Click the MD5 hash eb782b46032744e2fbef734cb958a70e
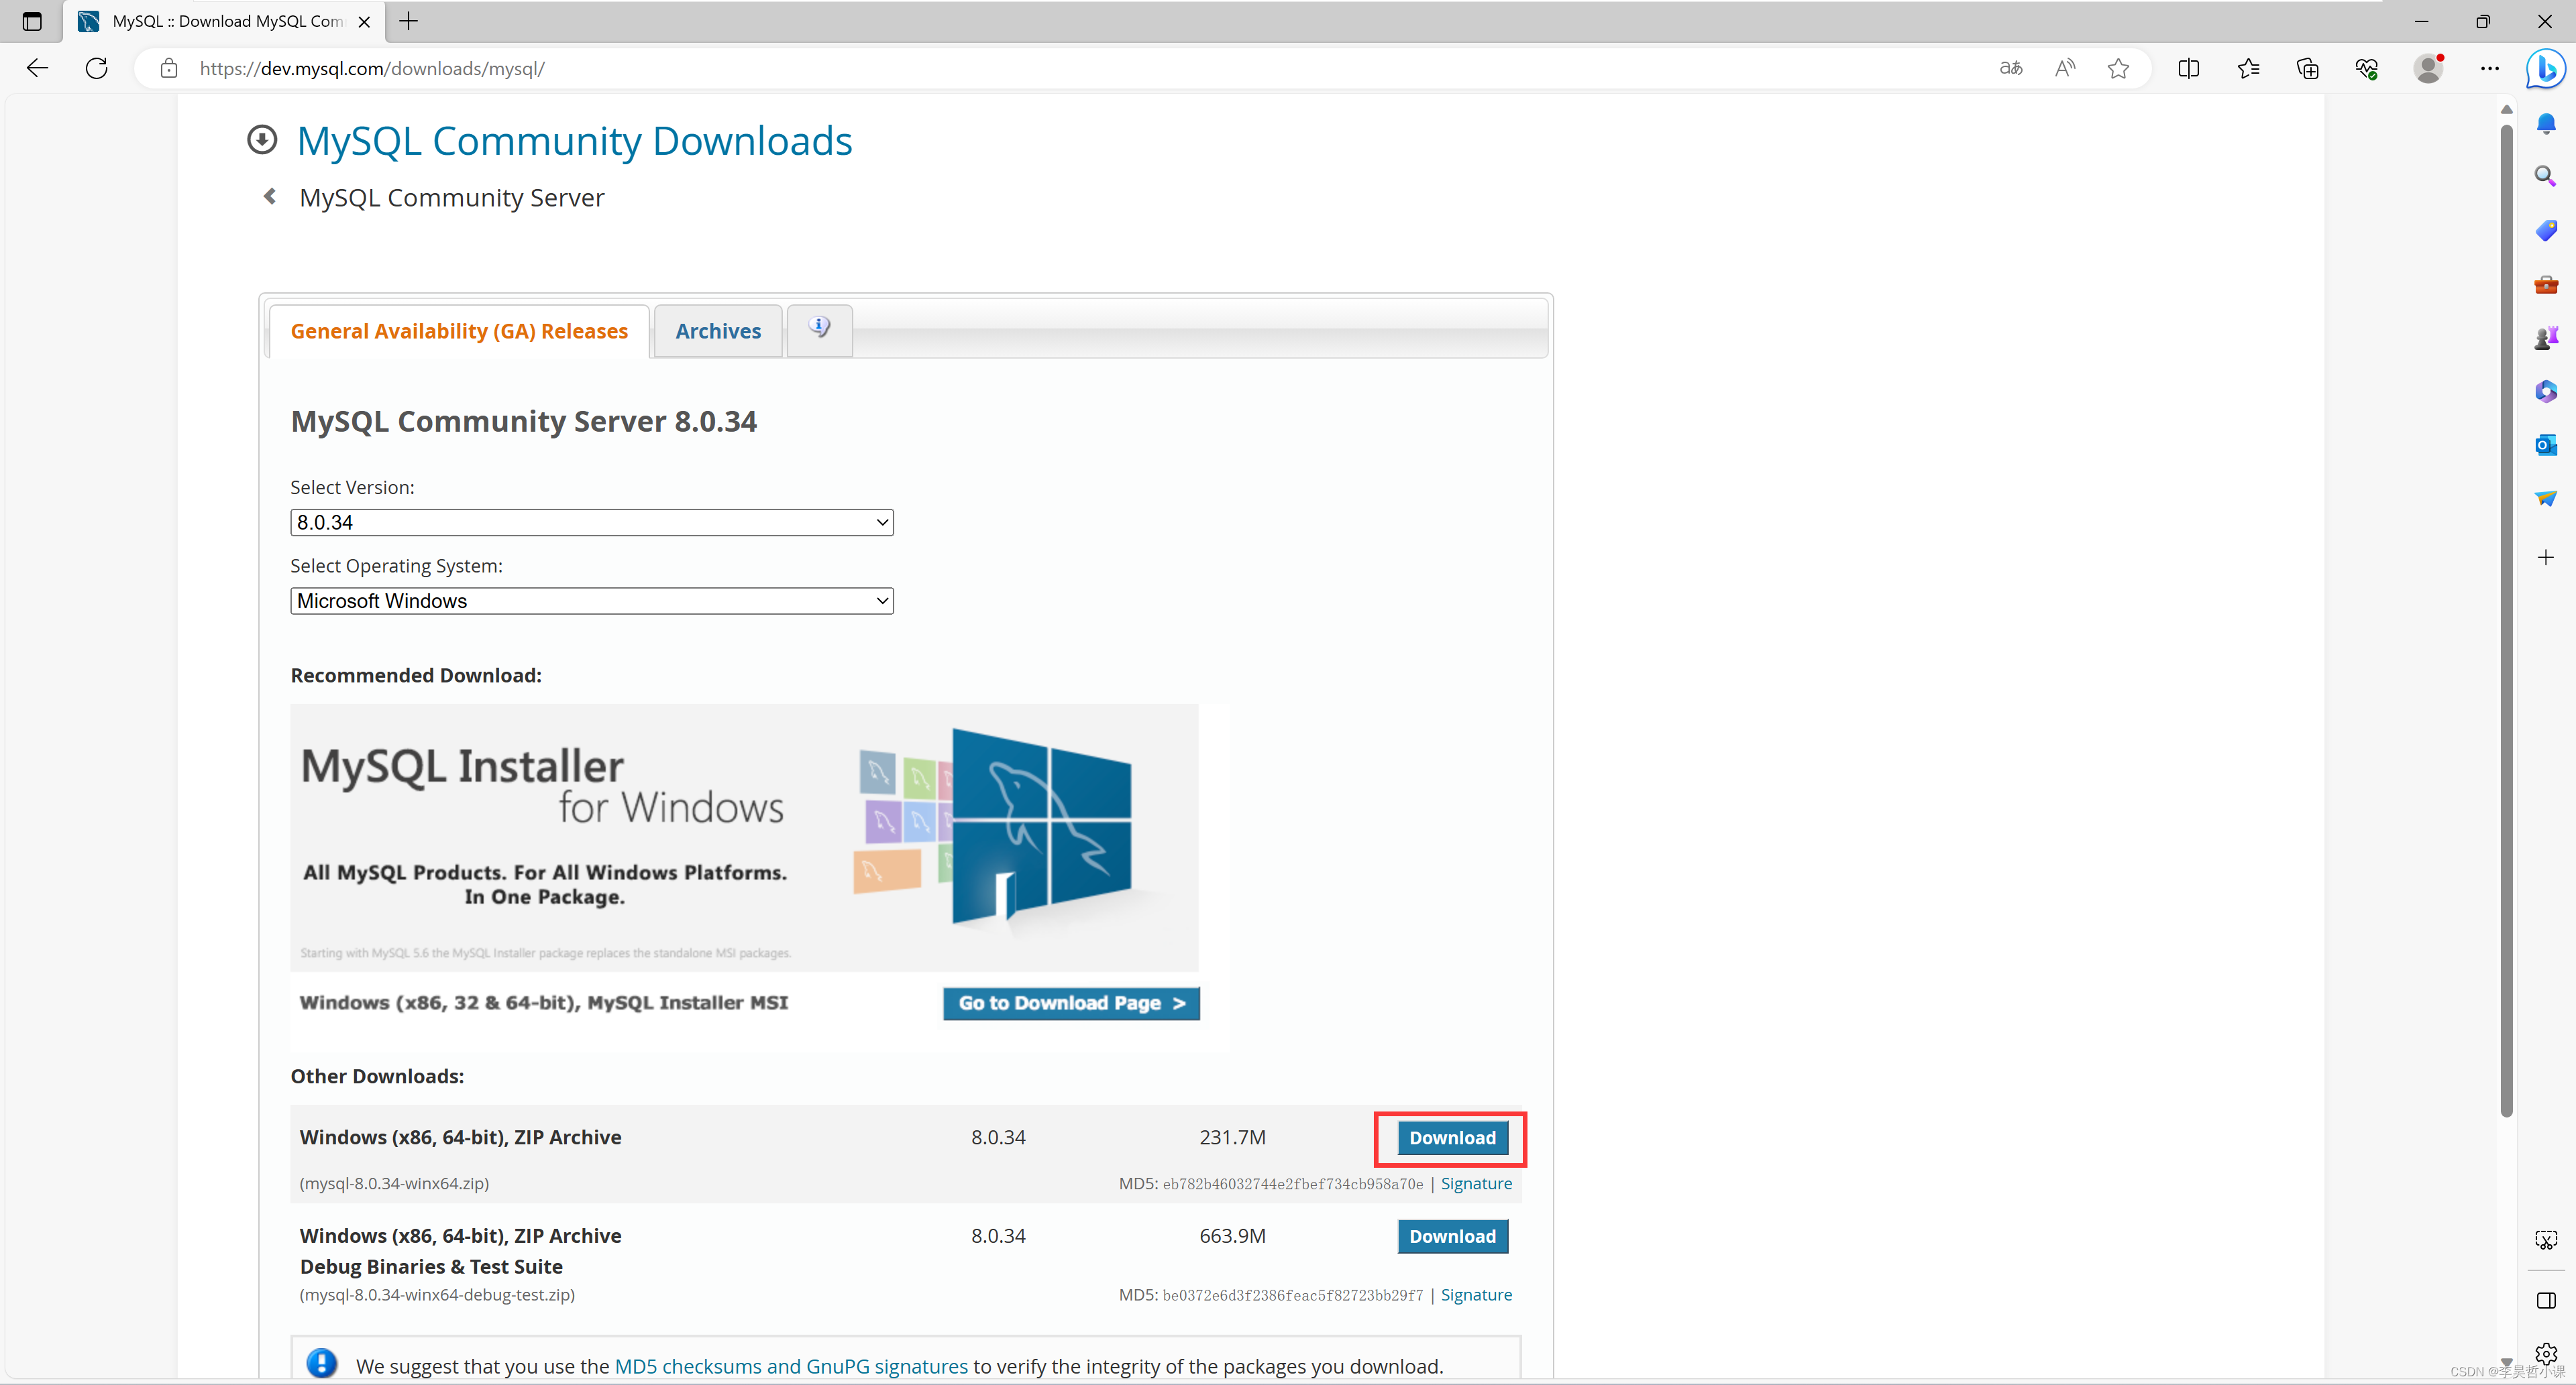This screenshot has width=2576, height=1385. (x=1292, y=1184)
